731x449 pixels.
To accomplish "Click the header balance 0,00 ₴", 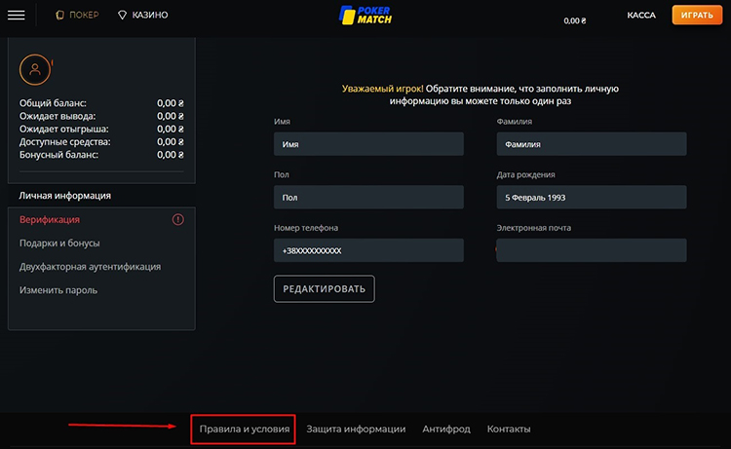I will pyautogui.click(x=575, y=20).
